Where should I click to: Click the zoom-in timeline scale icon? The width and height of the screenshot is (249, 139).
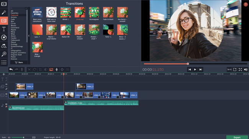[x=34, y=137]
